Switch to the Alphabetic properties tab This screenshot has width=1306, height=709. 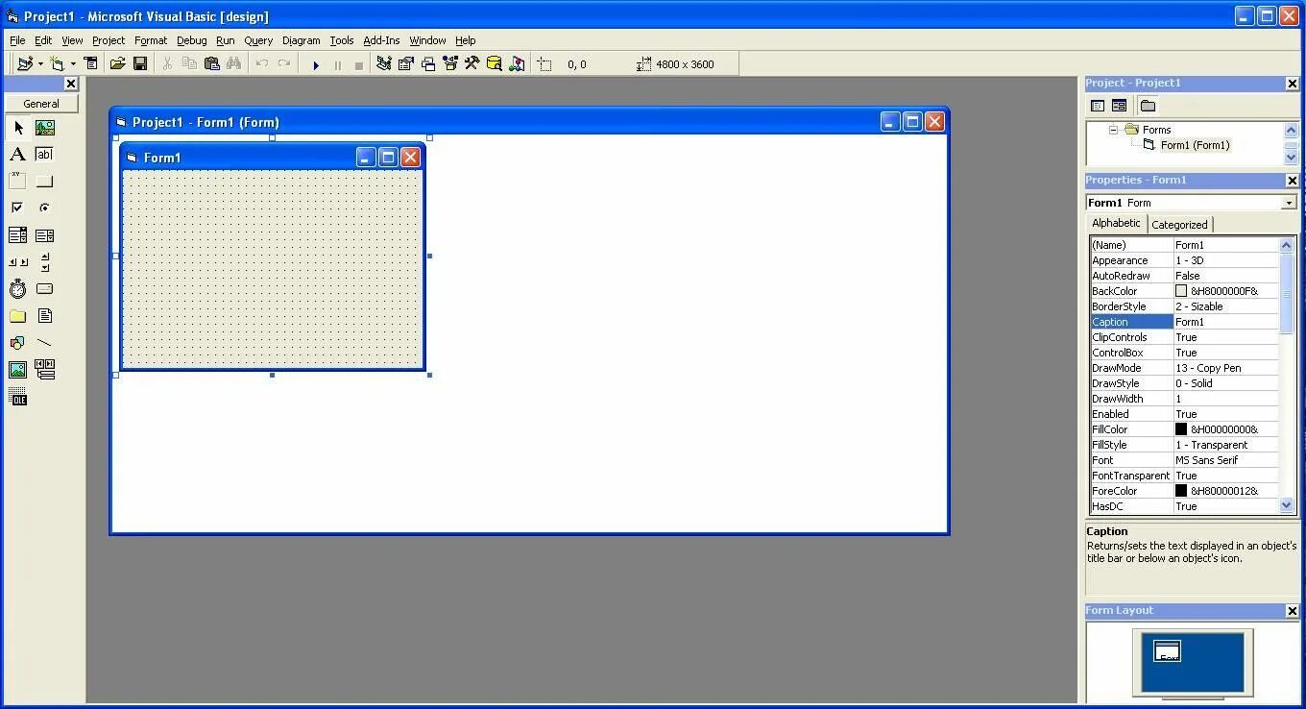(x=1116, y=223)
